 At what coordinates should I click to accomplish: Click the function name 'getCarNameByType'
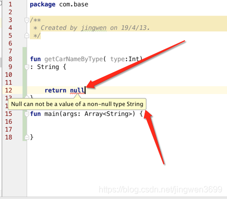pyautogui.click(x=74, y=59)
